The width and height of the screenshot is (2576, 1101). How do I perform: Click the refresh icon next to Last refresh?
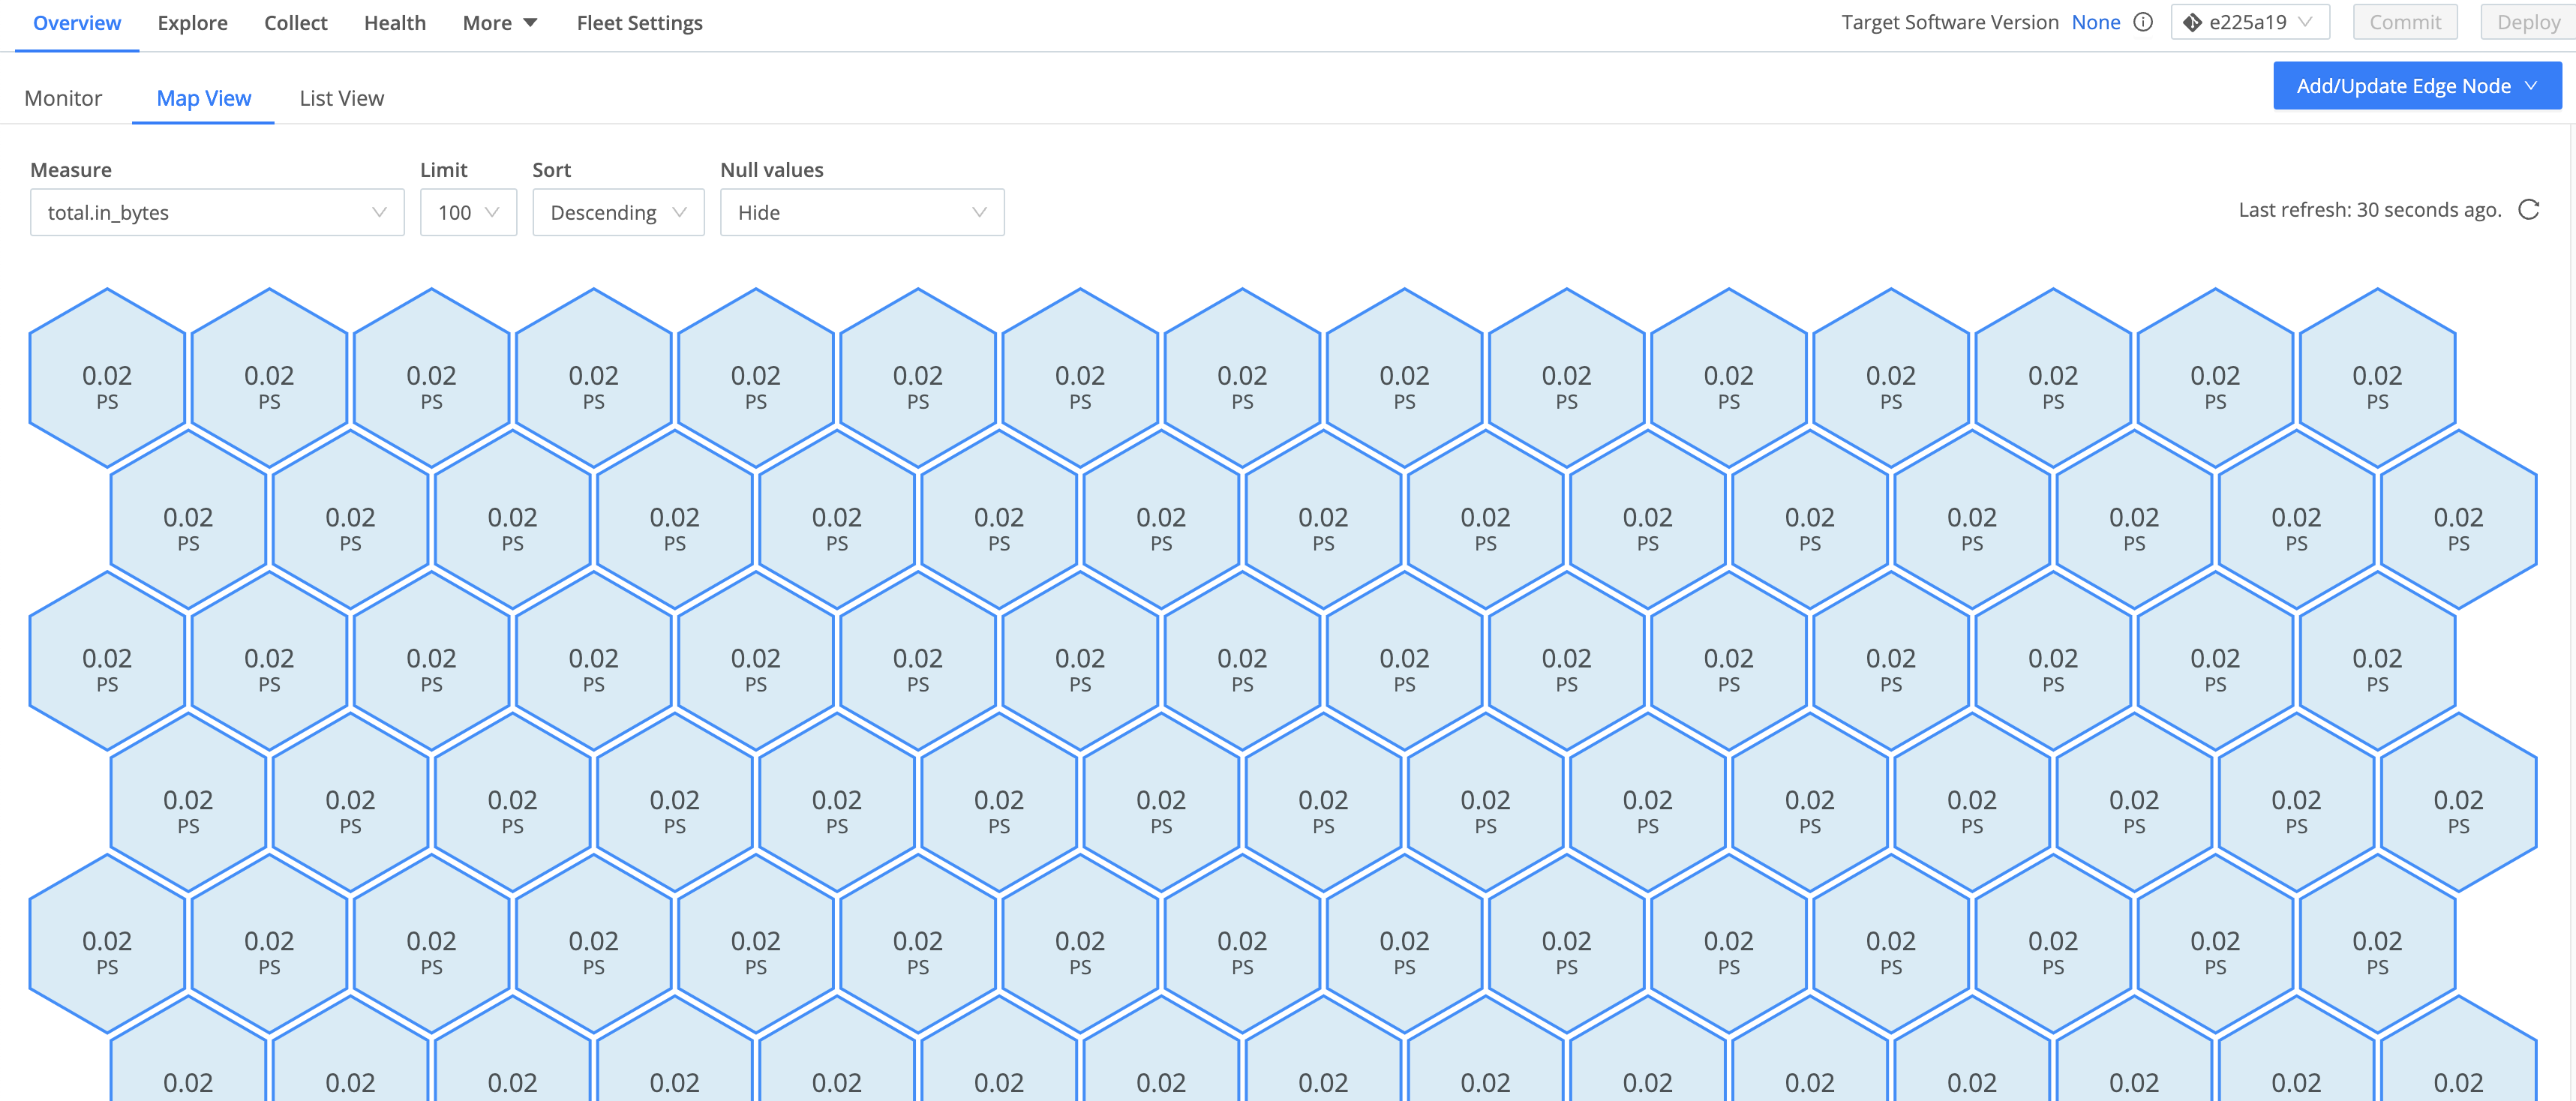coord(2528,210)
